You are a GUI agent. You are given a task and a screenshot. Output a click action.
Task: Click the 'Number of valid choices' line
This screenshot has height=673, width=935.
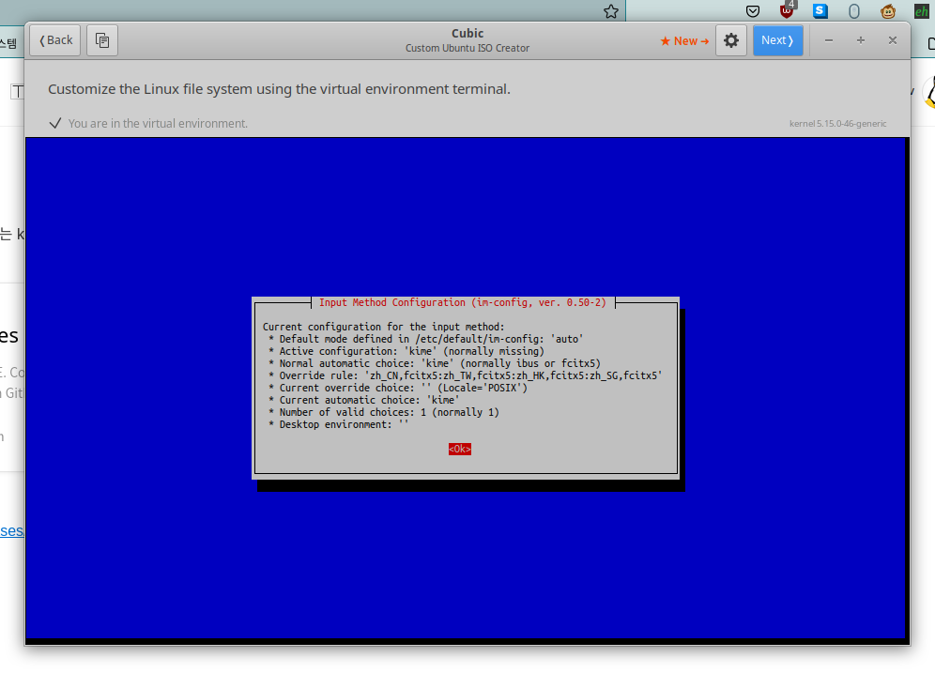tap(383, 412)
